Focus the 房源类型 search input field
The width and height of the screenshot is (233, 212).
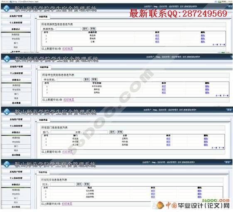68,29
